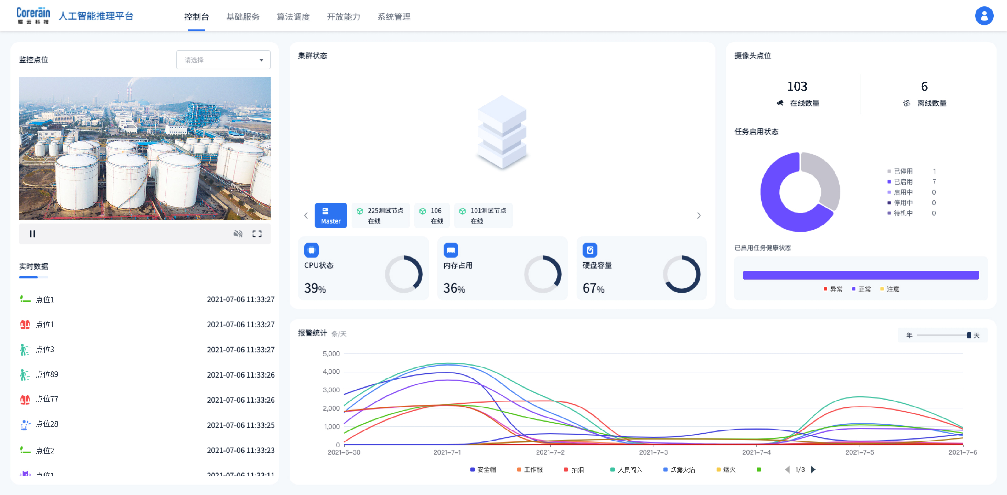Viewport: 1007px width, 495px height.
Task: Toggle 安全帽 series in chart legend
Action: click(x=483, y=469)
